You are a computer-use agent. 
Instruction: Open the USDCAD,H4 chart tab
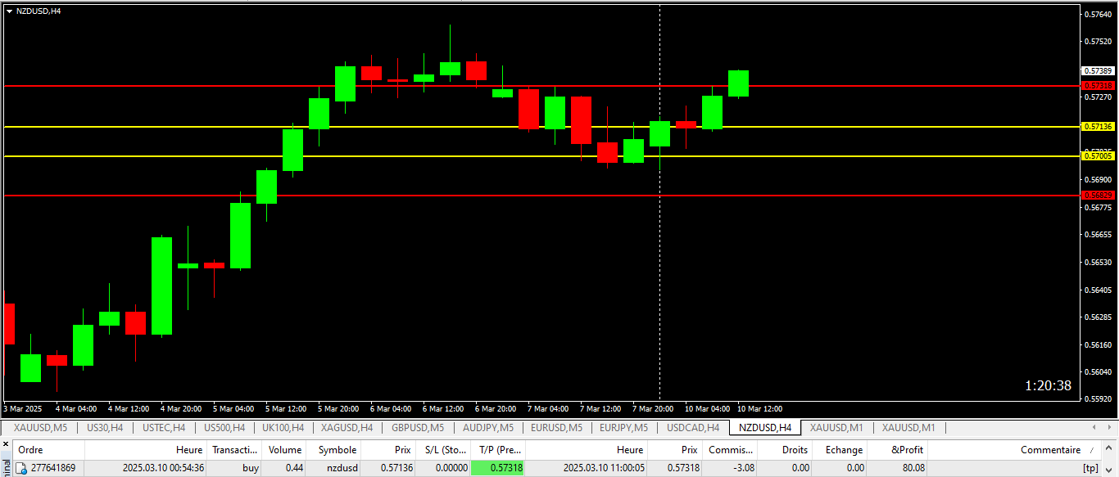point(692,427)
